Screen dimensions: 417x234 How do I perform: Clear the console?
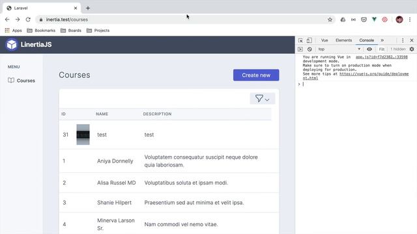(309, 49)
